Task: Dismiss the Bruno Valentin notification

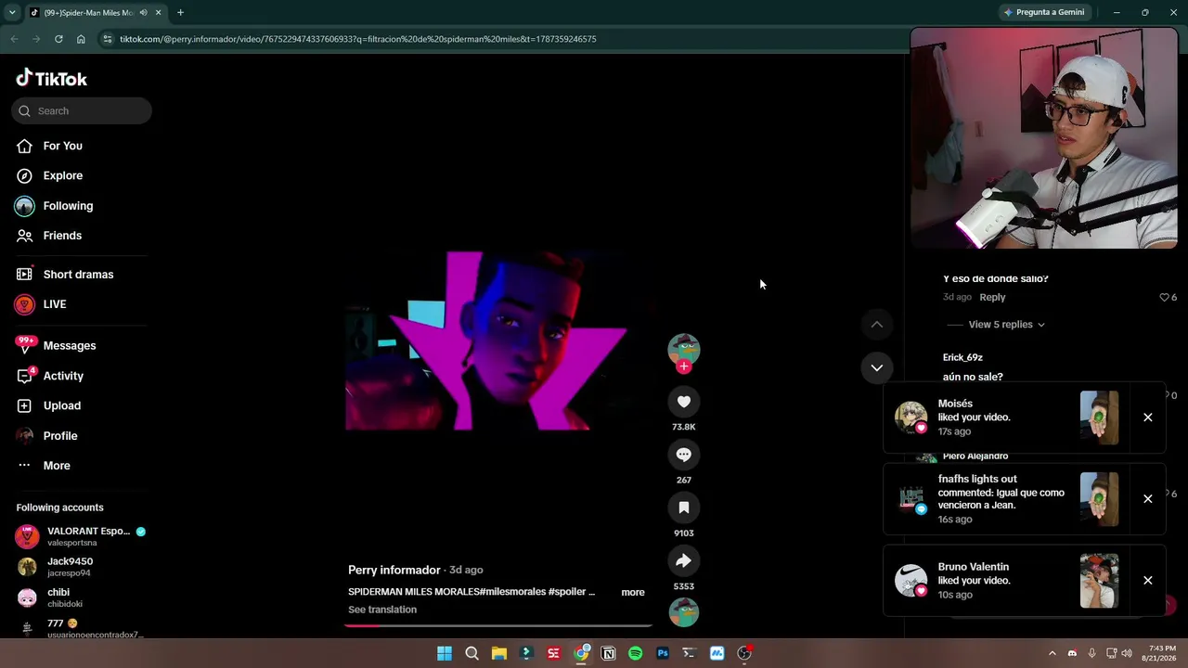Action: tap(1148, 581)
